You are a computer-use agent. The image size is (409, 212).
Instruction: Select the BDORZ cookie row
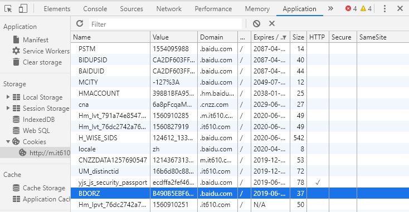tap(240, 194)
